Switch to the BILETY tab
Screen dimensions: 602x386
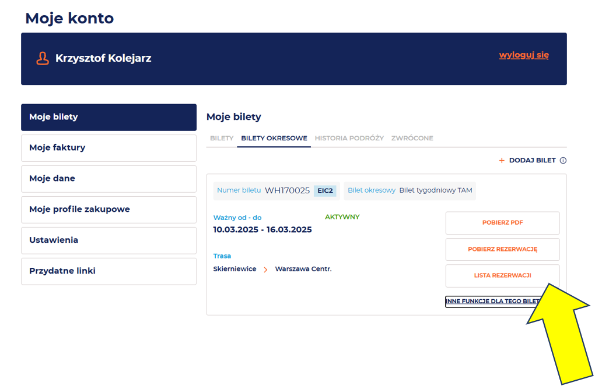222,139
